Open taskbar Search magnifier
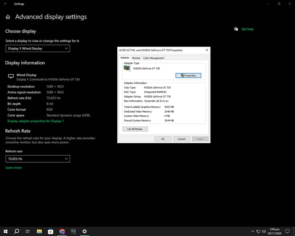Screen dimensions: 295x236 [x=17, y=231]
